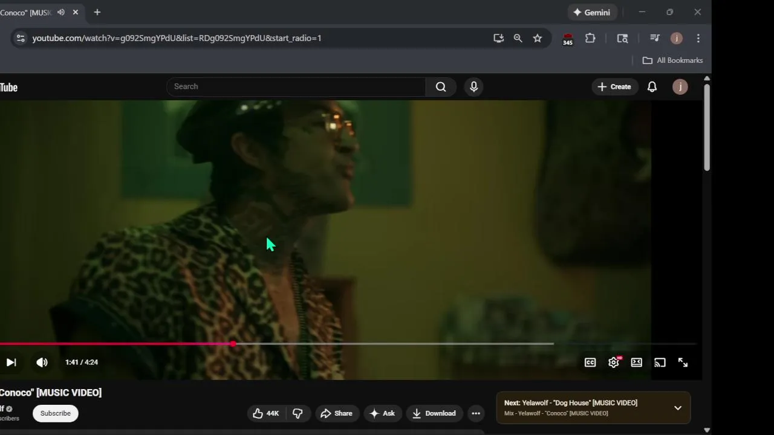Close the Conoco music video tab
This screenshot has width=774, height=435.
[76, 12]
